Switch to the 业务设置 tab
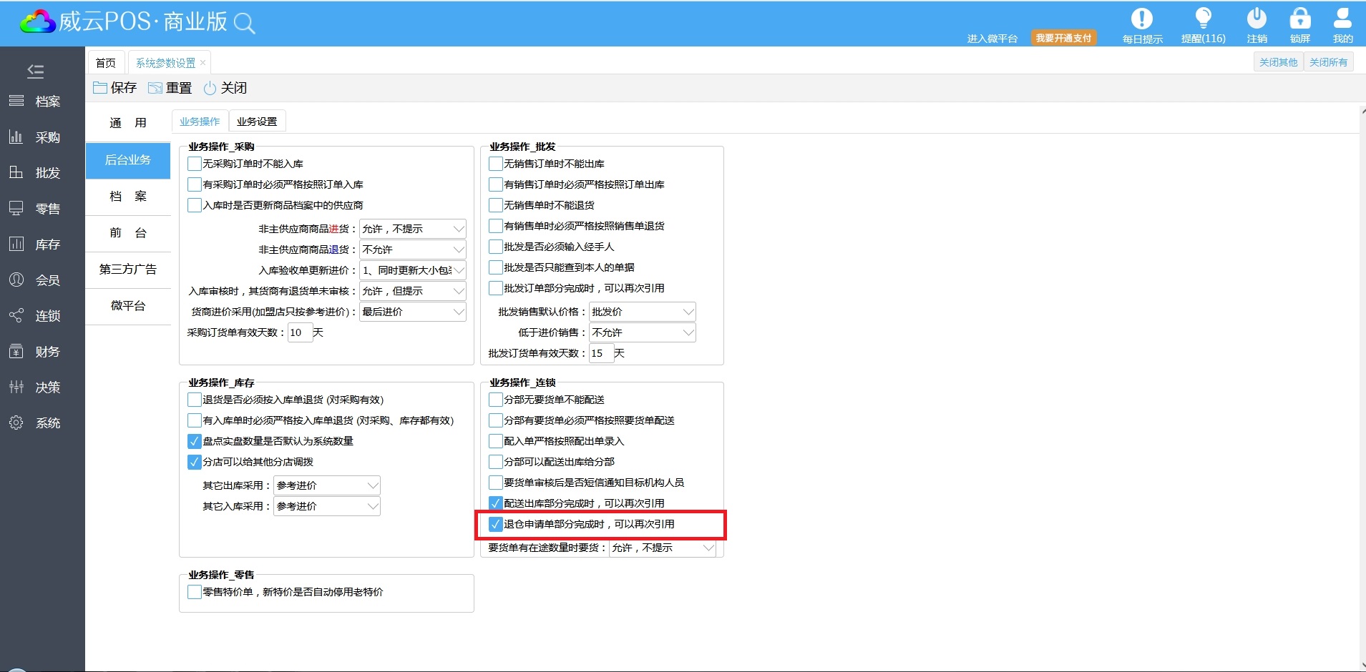 pyautogui.click(x=257, y=122)
